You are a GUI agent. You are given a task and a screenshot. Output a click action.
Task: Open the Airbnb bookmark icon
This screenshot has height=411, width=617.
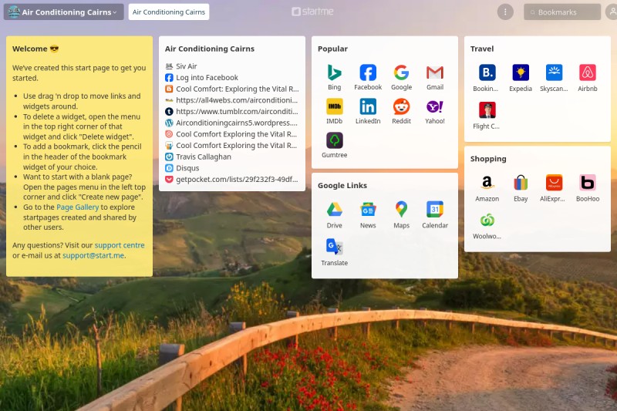point(588,72)
